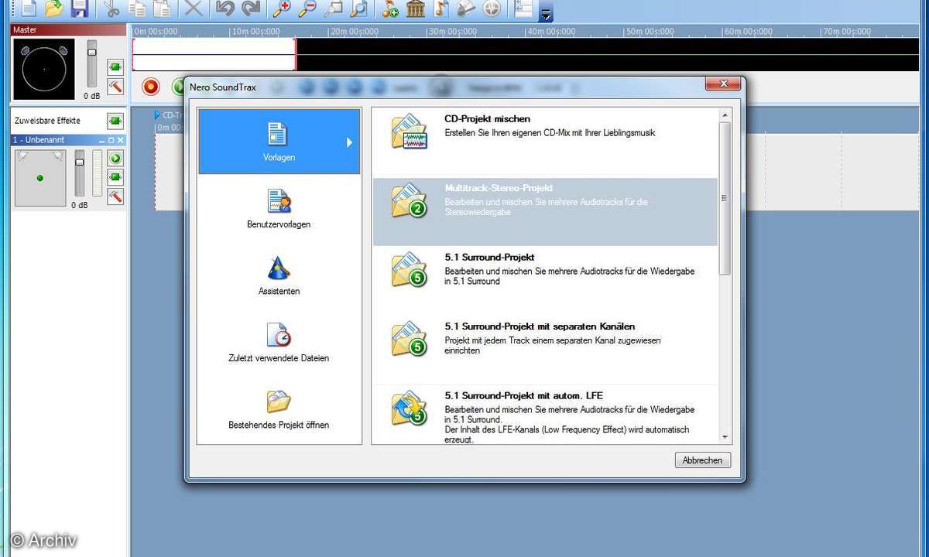Click the megaphone toolbar icon
The image size is (929, 557).
click(x=465, y=9)
